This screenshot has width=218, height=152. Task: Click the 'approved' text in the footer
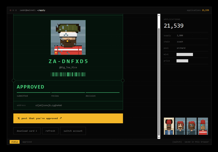27,142
